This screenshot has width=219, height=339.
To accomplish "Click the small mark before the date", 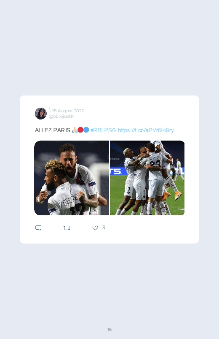I will coord(50,109).
